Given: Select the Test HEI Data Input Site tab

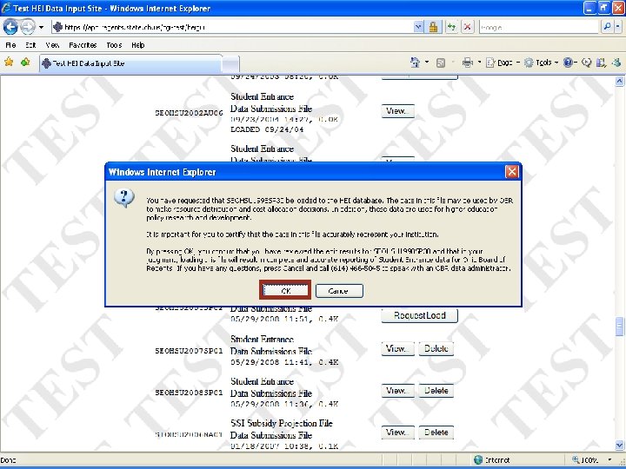Looking at the screenshot, I should [130, 63].
